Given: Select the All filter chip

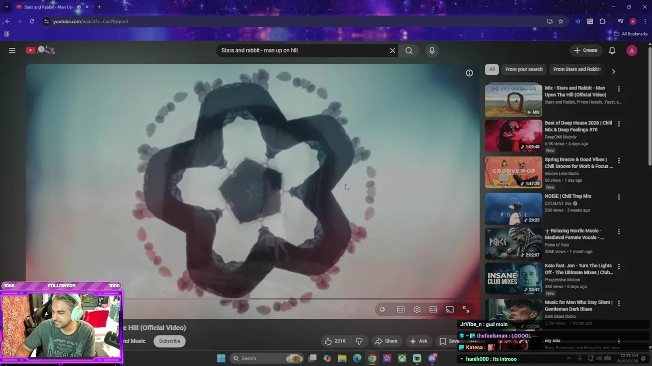Looking at the screenshot, I should (x=492, y=69).
